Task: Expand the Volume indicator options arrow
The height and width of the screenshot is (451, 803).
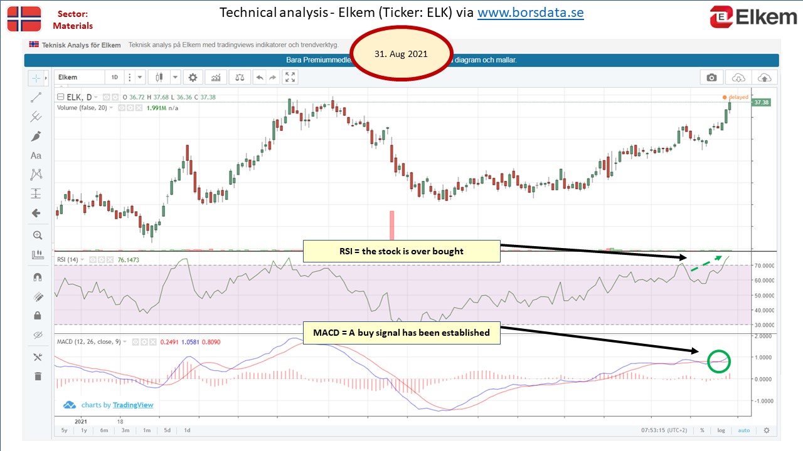Action: coord(111,108)
